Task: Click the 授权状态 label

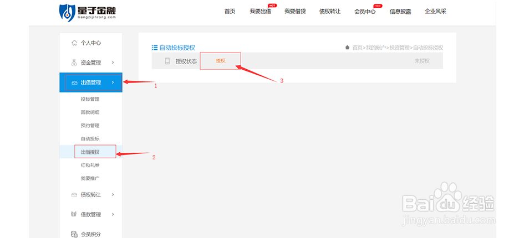Action: point(186,61)
